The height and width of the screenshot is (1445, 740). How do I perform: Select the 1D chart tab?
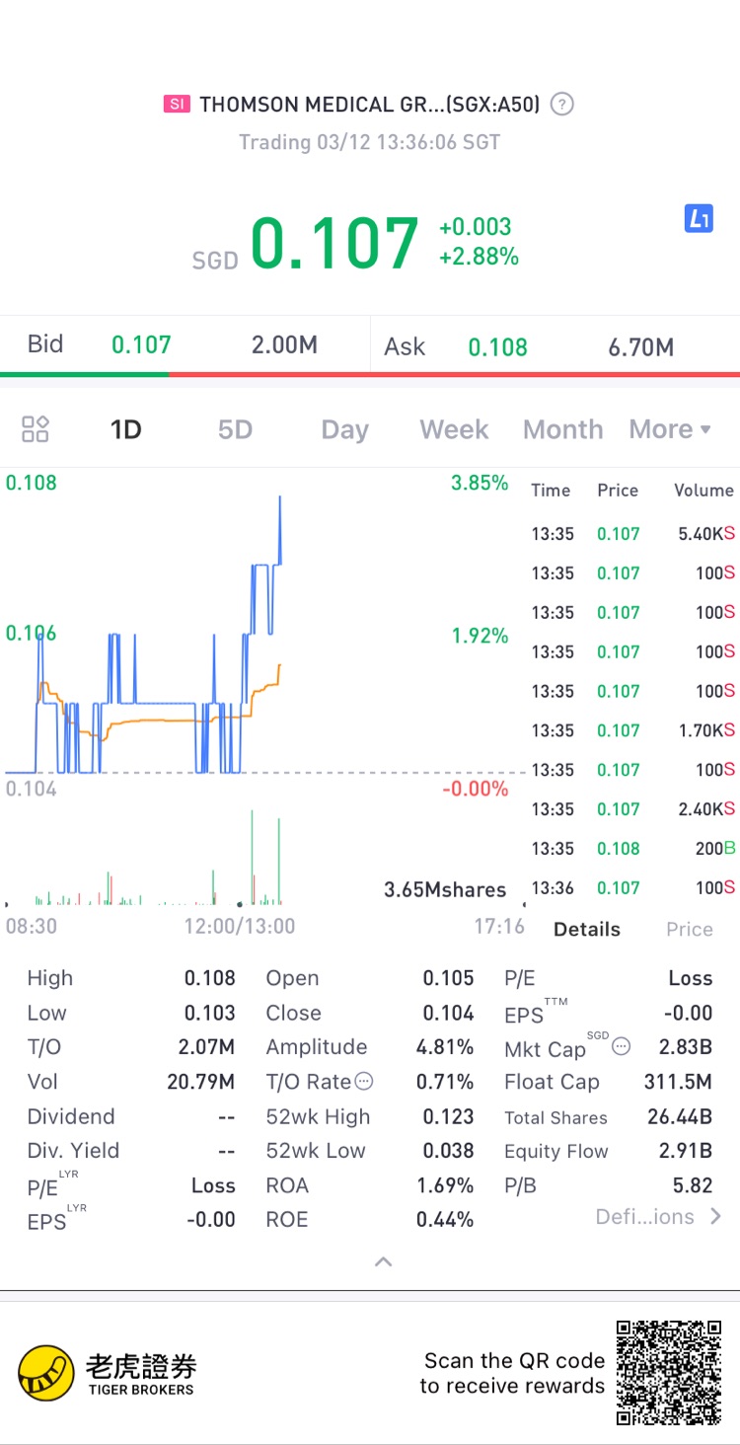click(125, 429)
